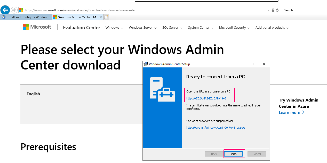This screenshot has height=163, width=327.
Task: Open the https://EC2AMAZ-EJ1CARV:443 link
Action: pyautogui.click(x=206, y=98)
